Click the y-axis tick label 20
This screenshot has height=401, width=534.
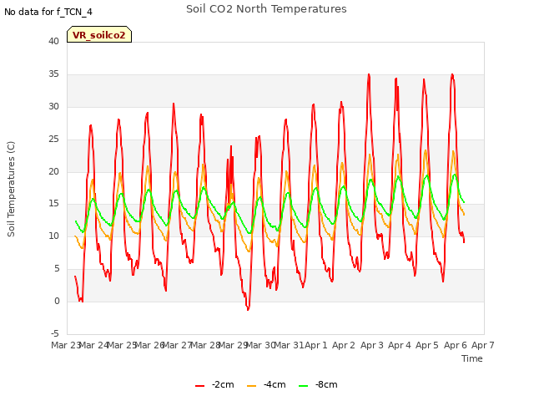53,171
